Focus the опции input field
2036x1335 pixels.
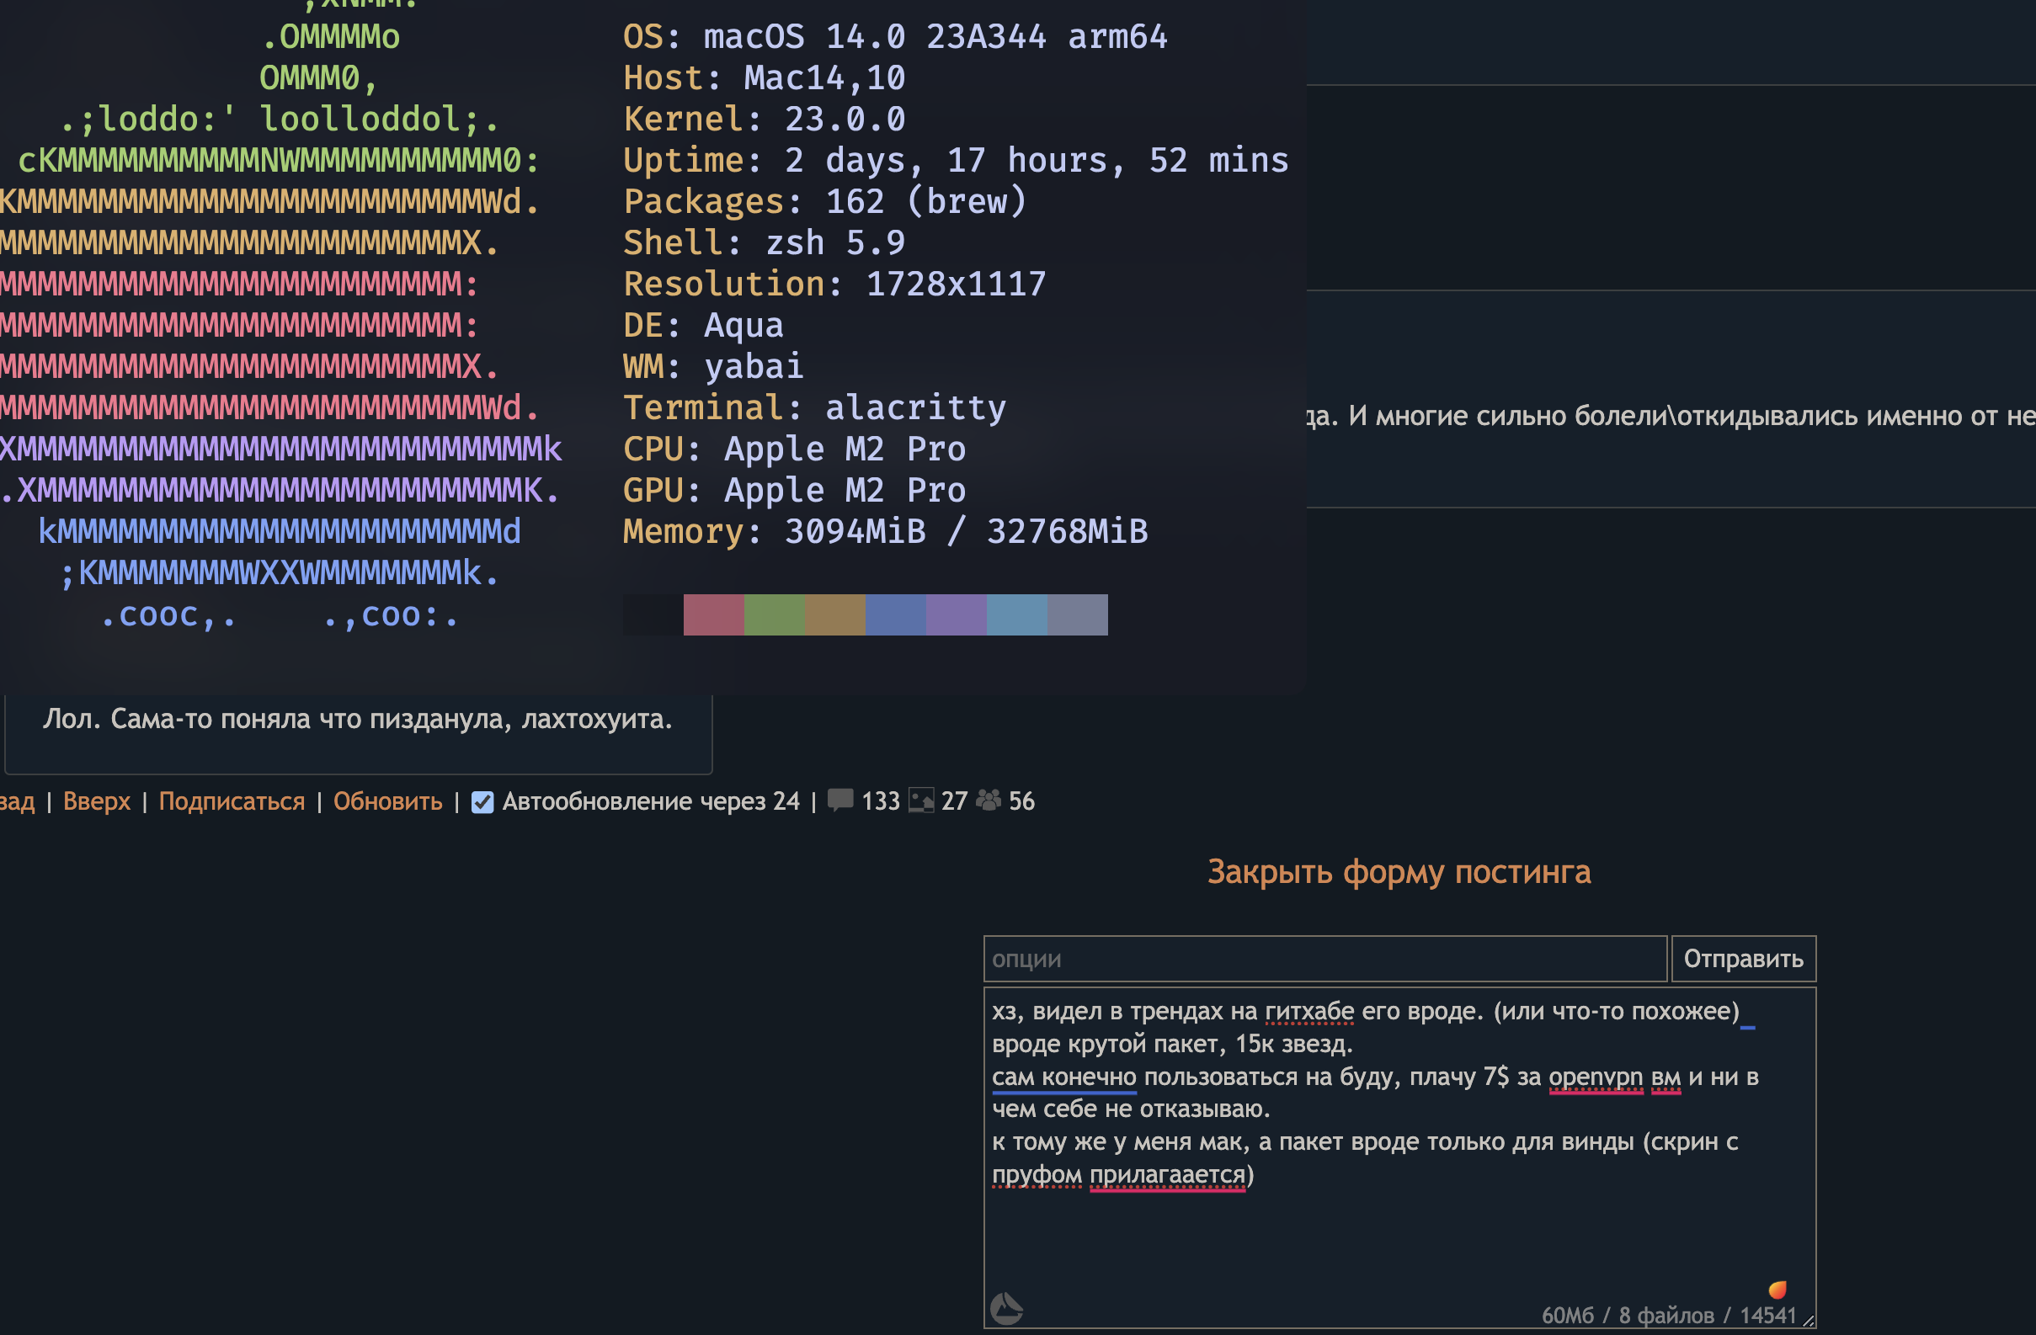point(1324,959)
